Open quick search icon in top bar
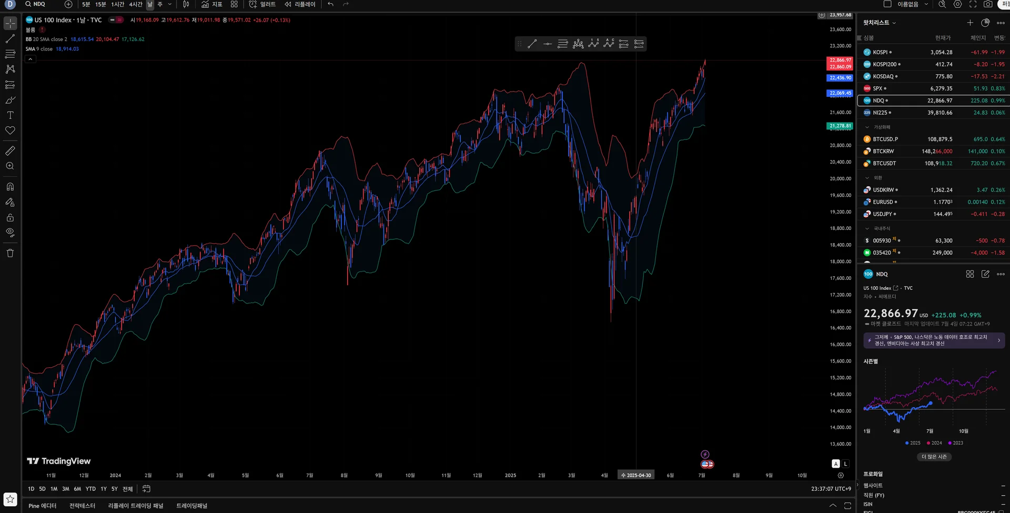1010x513 pixels. click(942, 4)
